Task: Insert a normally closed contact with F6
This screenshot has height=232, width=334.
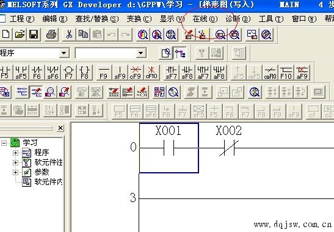Action: (x=37, y=73)
